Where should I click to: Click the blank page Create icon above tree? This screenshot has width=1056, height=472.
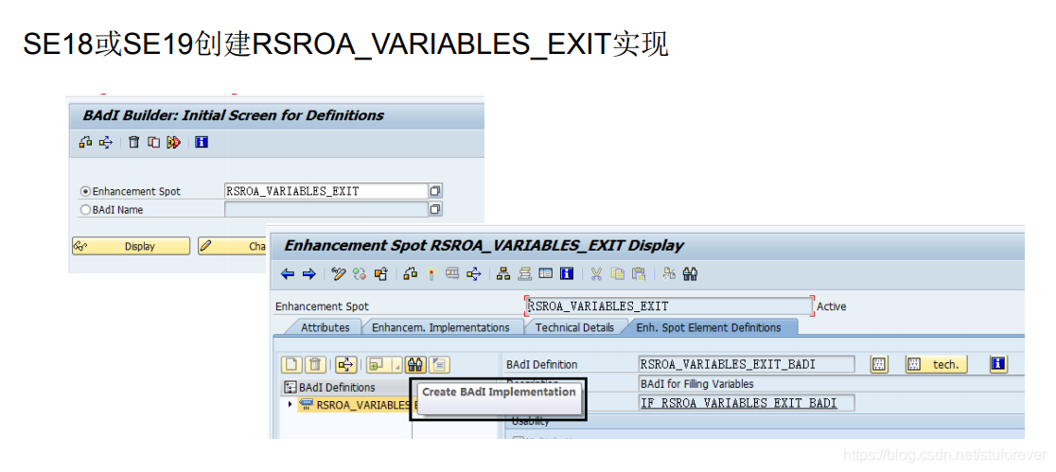point(291,365)
